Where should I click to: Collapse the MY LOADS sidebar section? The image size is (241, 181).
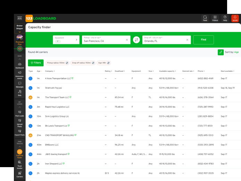20,107
